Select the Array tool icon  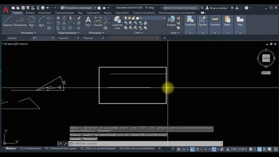point(70,28)
